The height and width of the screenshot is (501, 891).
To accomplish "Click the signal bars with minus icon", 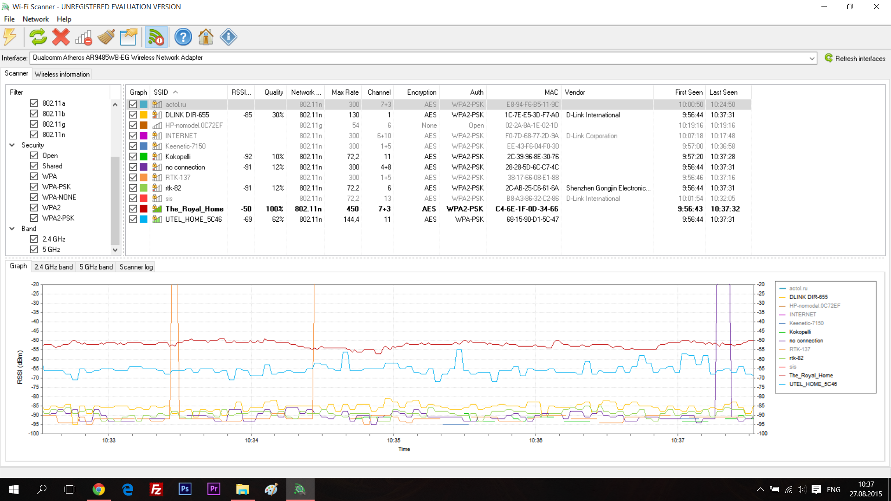I will click(x=84, y=37).
